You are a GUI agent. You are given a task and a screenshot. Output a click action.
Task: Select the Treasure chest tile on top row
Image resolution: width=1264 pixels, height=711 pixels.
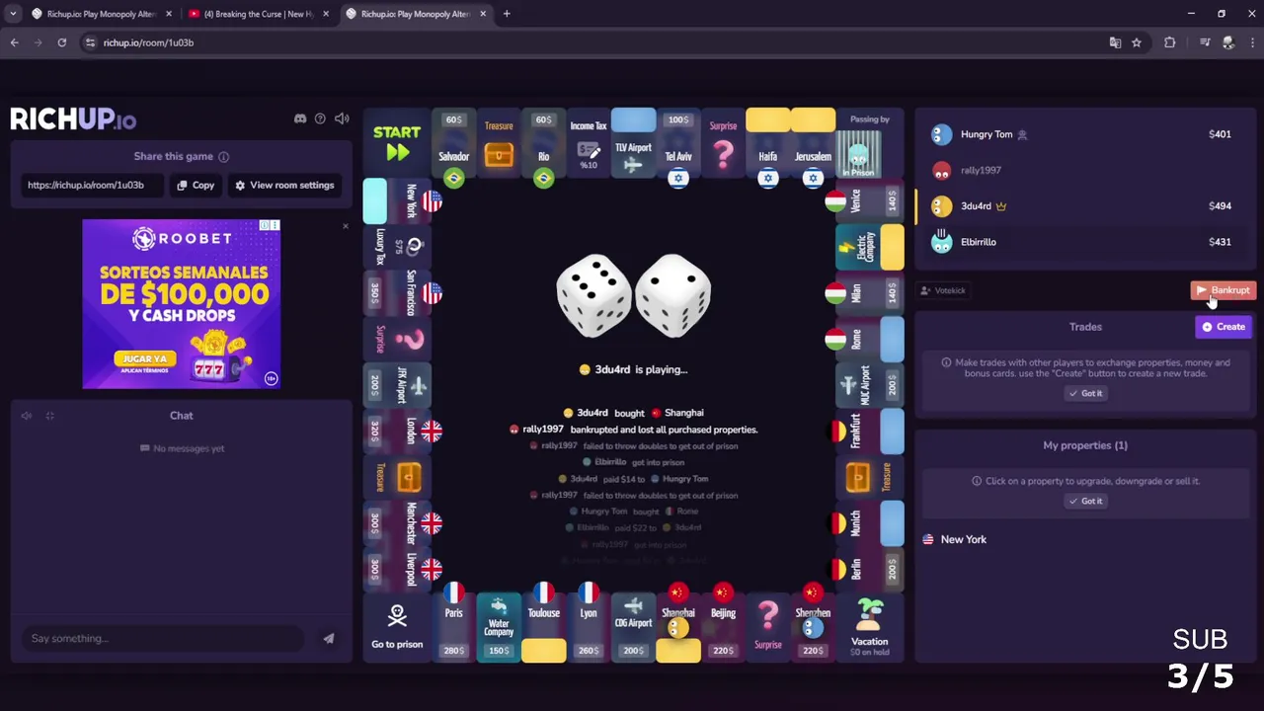click(x=499, y=144)
